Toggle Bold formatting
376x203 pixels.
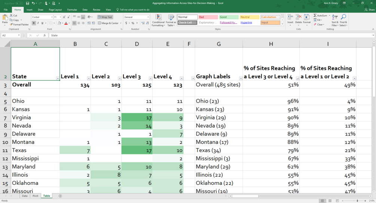coord(34,23)
